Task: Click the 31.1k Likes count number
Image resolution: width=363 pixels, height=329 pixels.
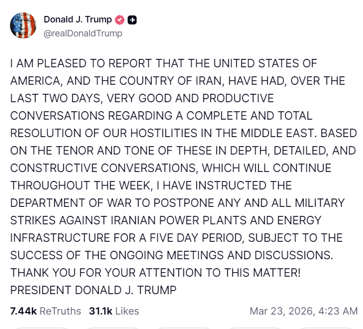Action: click(x=101, y=311)
